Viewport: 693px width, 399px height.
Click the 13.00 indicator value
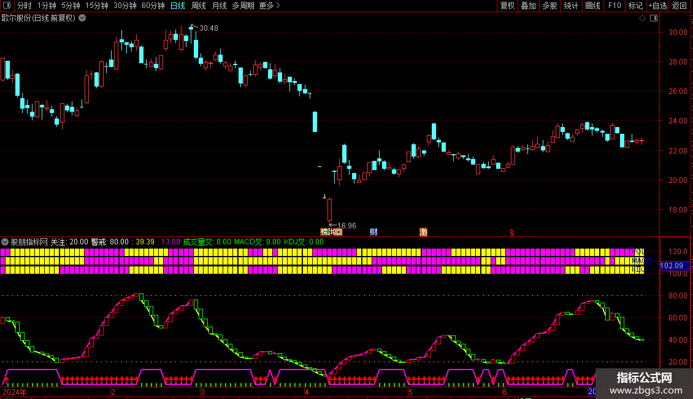point(170,242)
